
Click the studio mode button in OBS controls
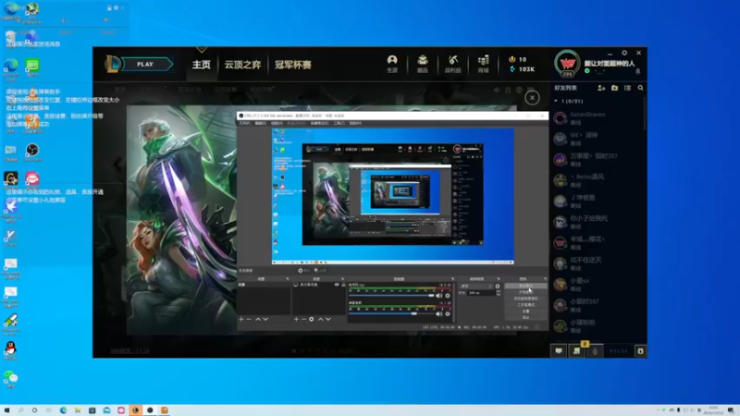(525, 305)
